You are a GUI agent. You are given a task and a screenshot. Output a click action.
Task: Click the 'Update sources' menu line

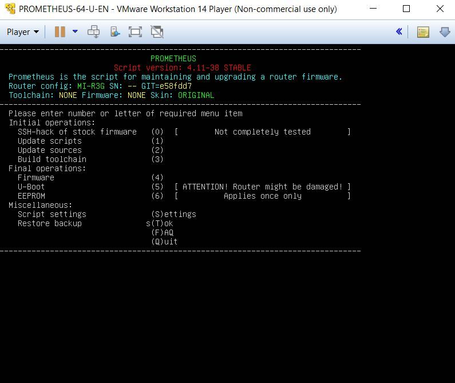pos(50,150)
